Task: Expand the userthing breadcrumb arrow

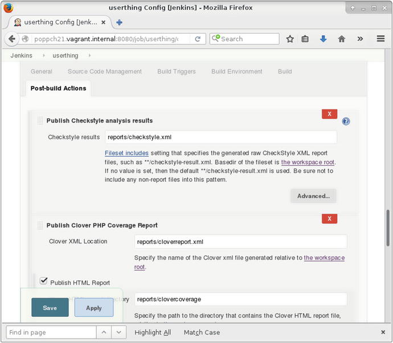Action: 89,55
